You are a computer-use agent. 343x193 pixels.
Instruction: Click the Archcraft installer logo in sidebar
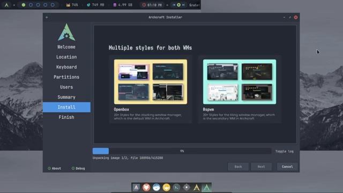[x=66, y=32]
